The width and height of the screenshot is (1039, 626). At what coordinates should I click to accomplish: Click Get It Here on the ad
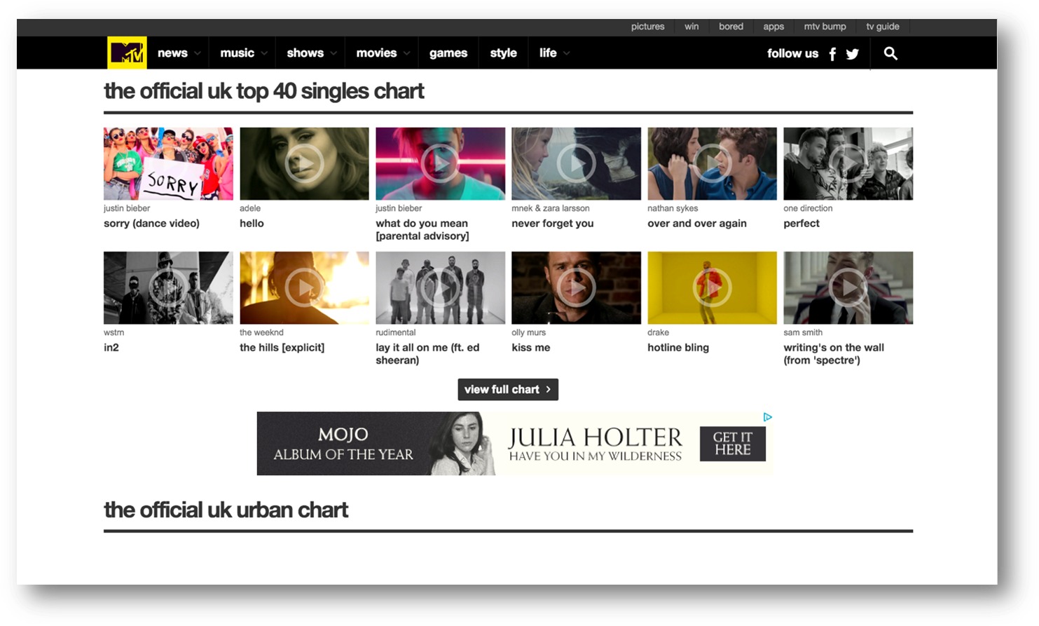point(733,444)
